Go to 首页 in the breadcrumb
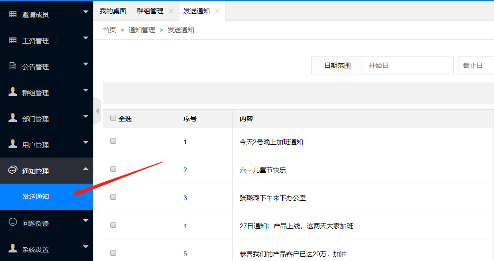Viewport: 494px width, 261px height. tap(109, 30)
